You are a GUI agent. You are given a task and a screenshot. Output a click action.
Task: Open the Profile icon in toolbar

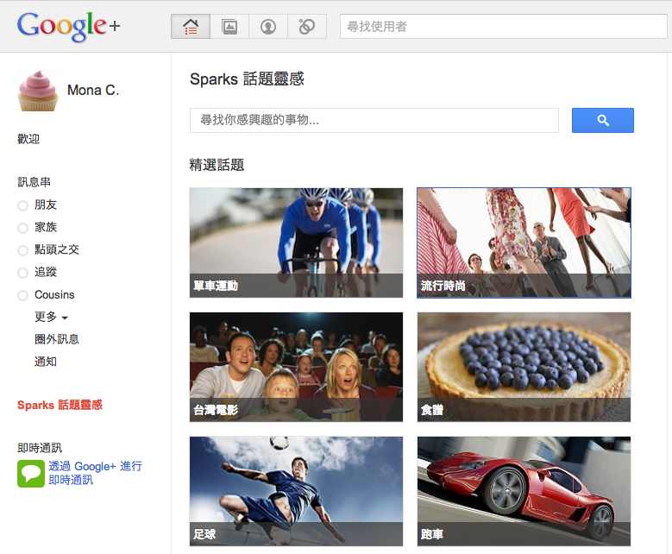coord(268,27)
